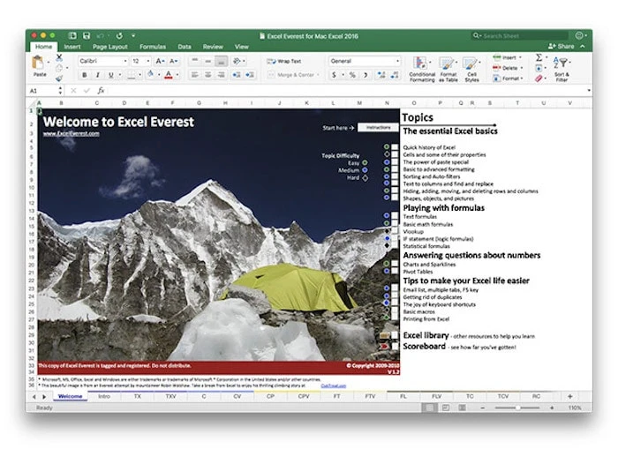Open the Sort & Filter dropdown
618x464 pixels.
pyautogui.click(x=561, y=69)
